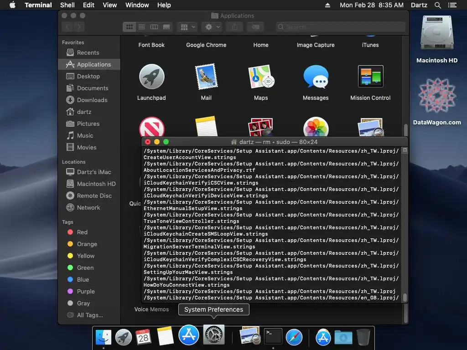467x350 pixels.
Task: Open Spotlight search in menu bar
Action: pos(437,5)
